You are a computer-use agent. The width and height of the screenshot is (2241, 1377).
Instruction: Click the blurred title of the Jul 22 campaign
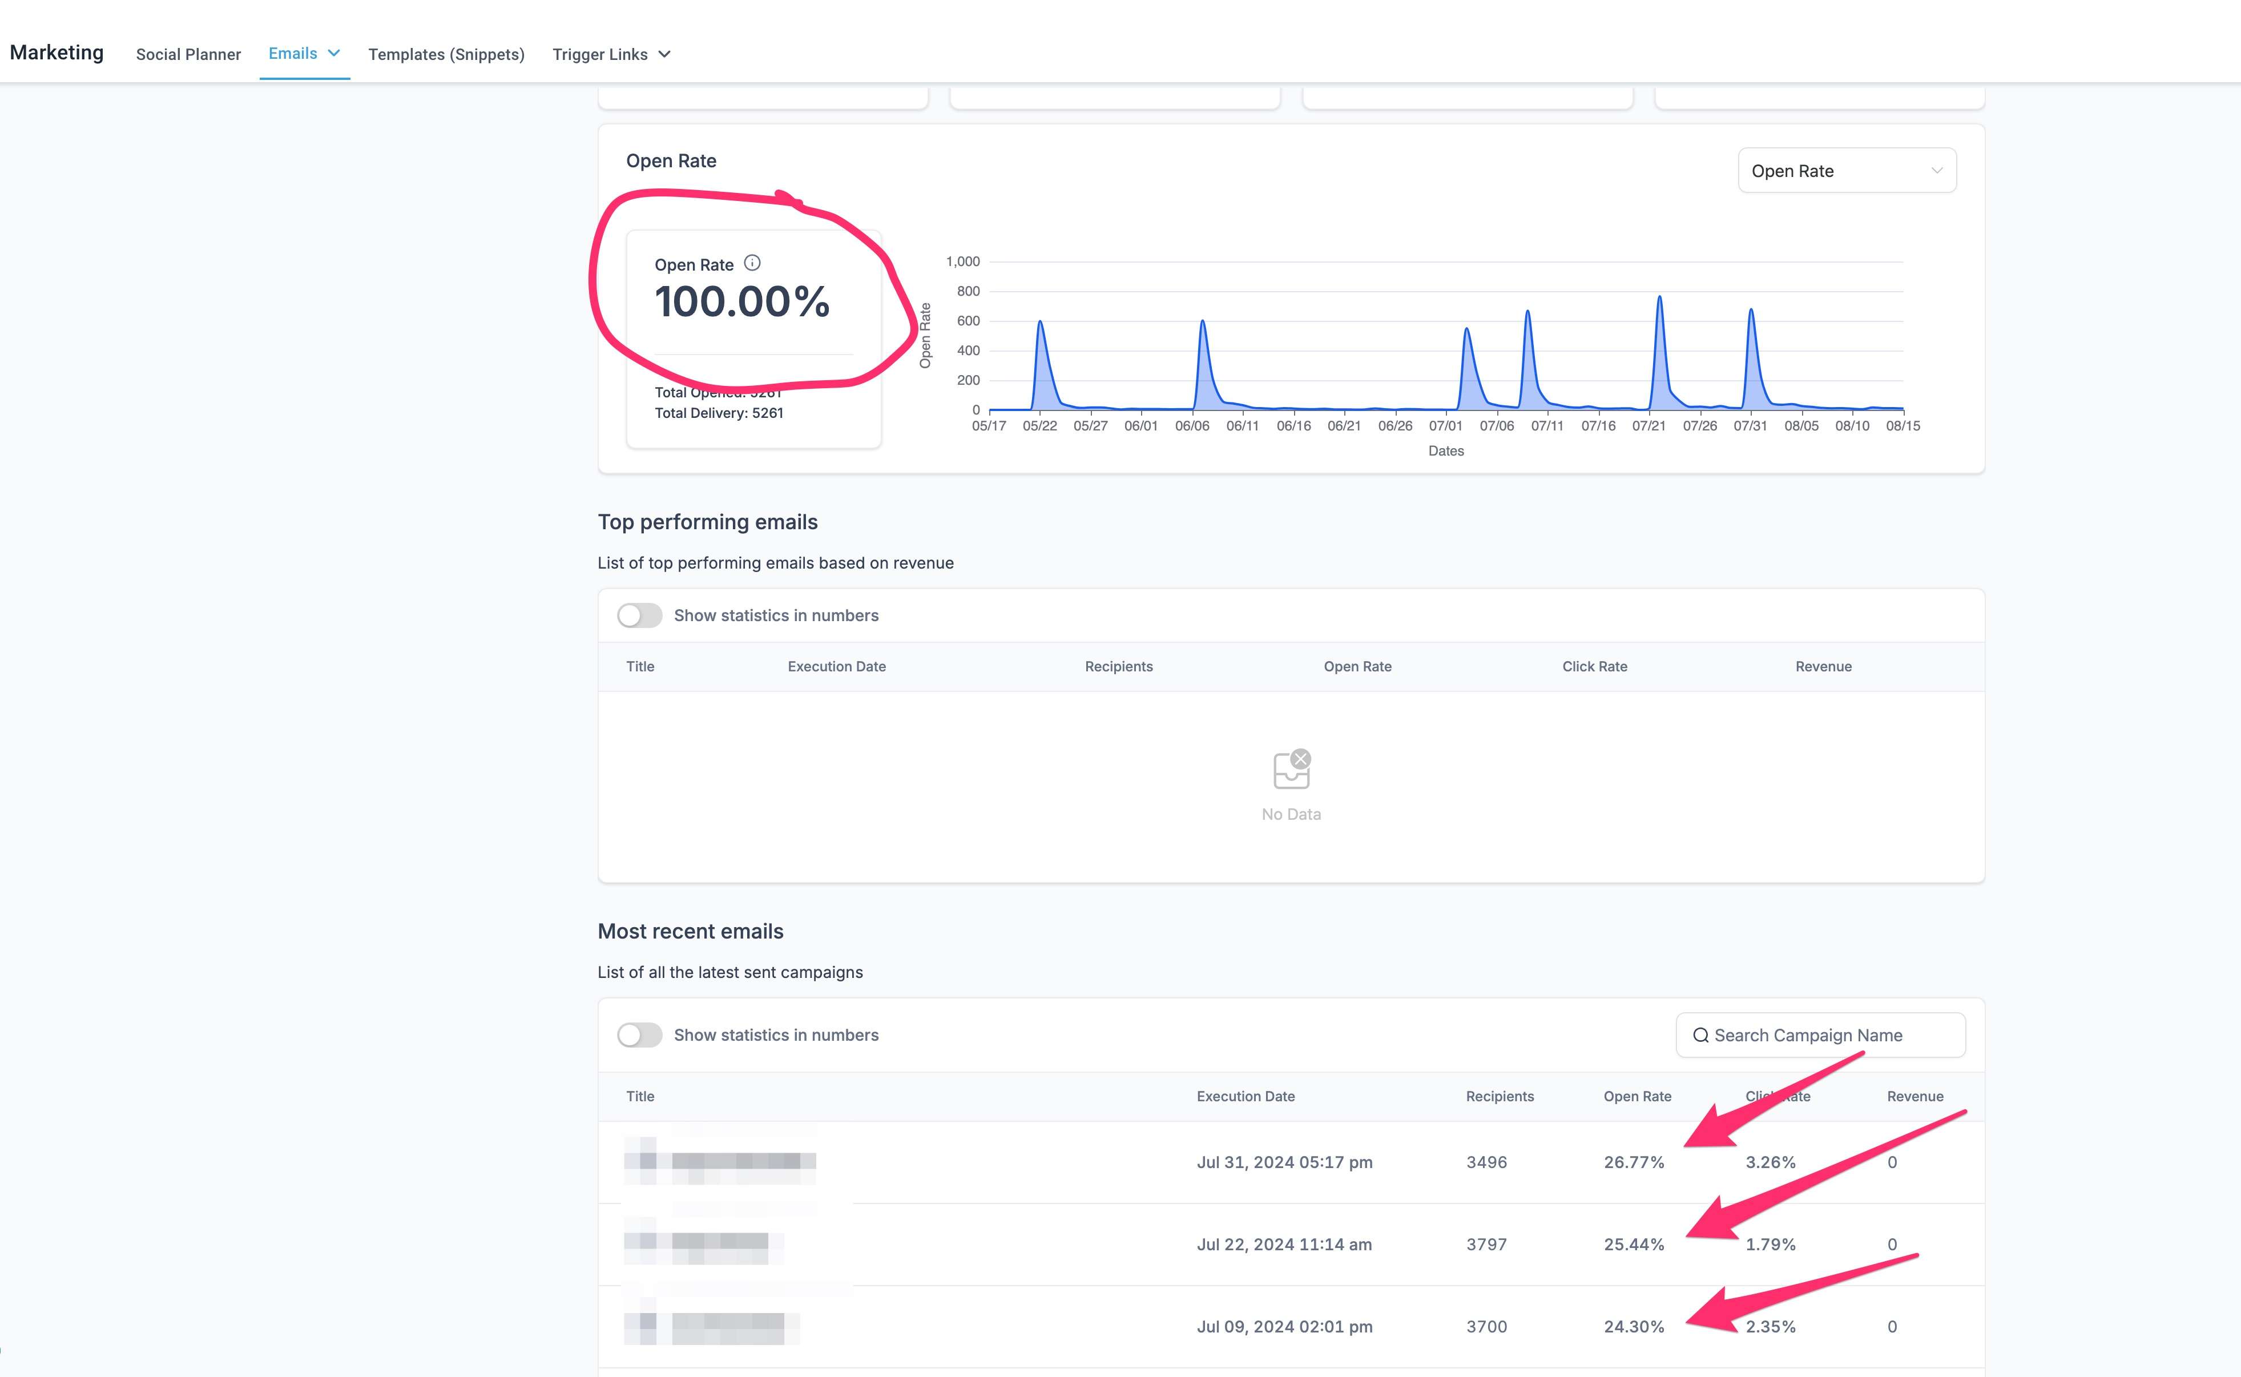pyautogui.click(x=703, y=1241)
